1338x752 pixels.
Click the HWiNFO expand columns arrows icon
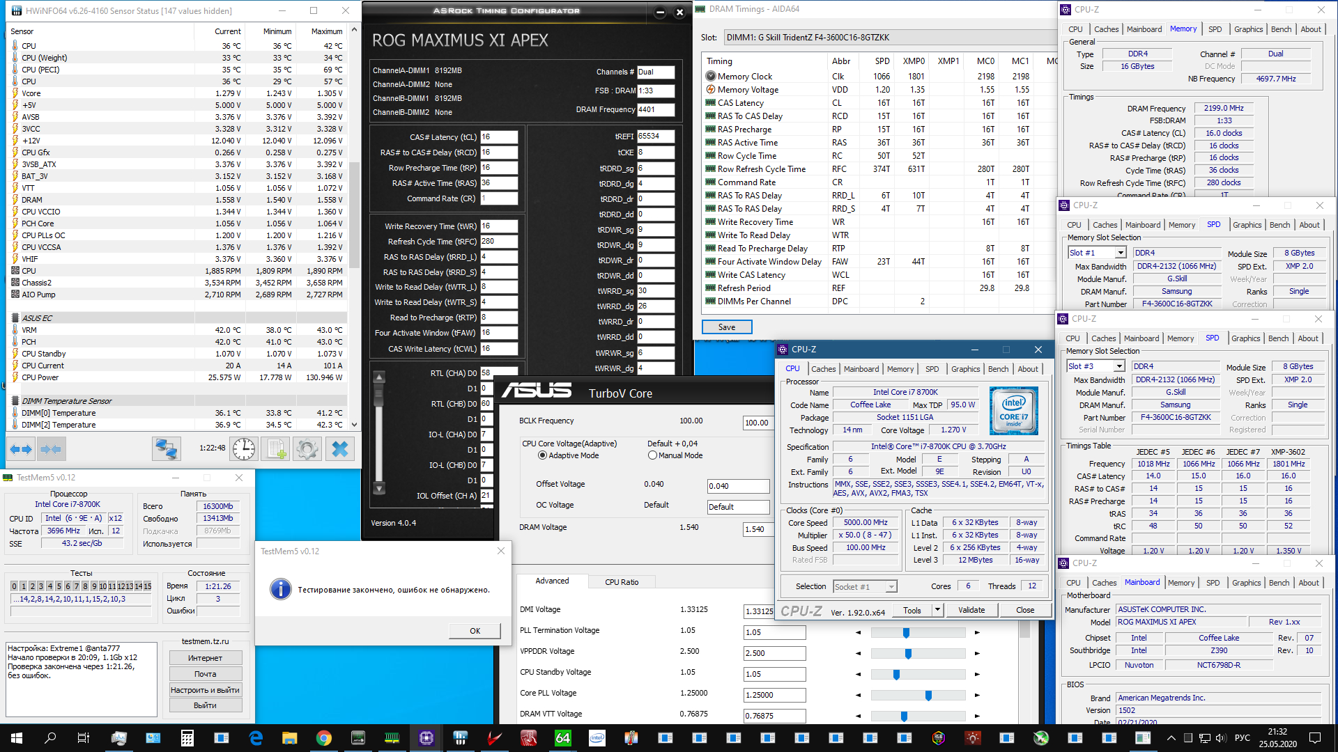coord(21,449)
